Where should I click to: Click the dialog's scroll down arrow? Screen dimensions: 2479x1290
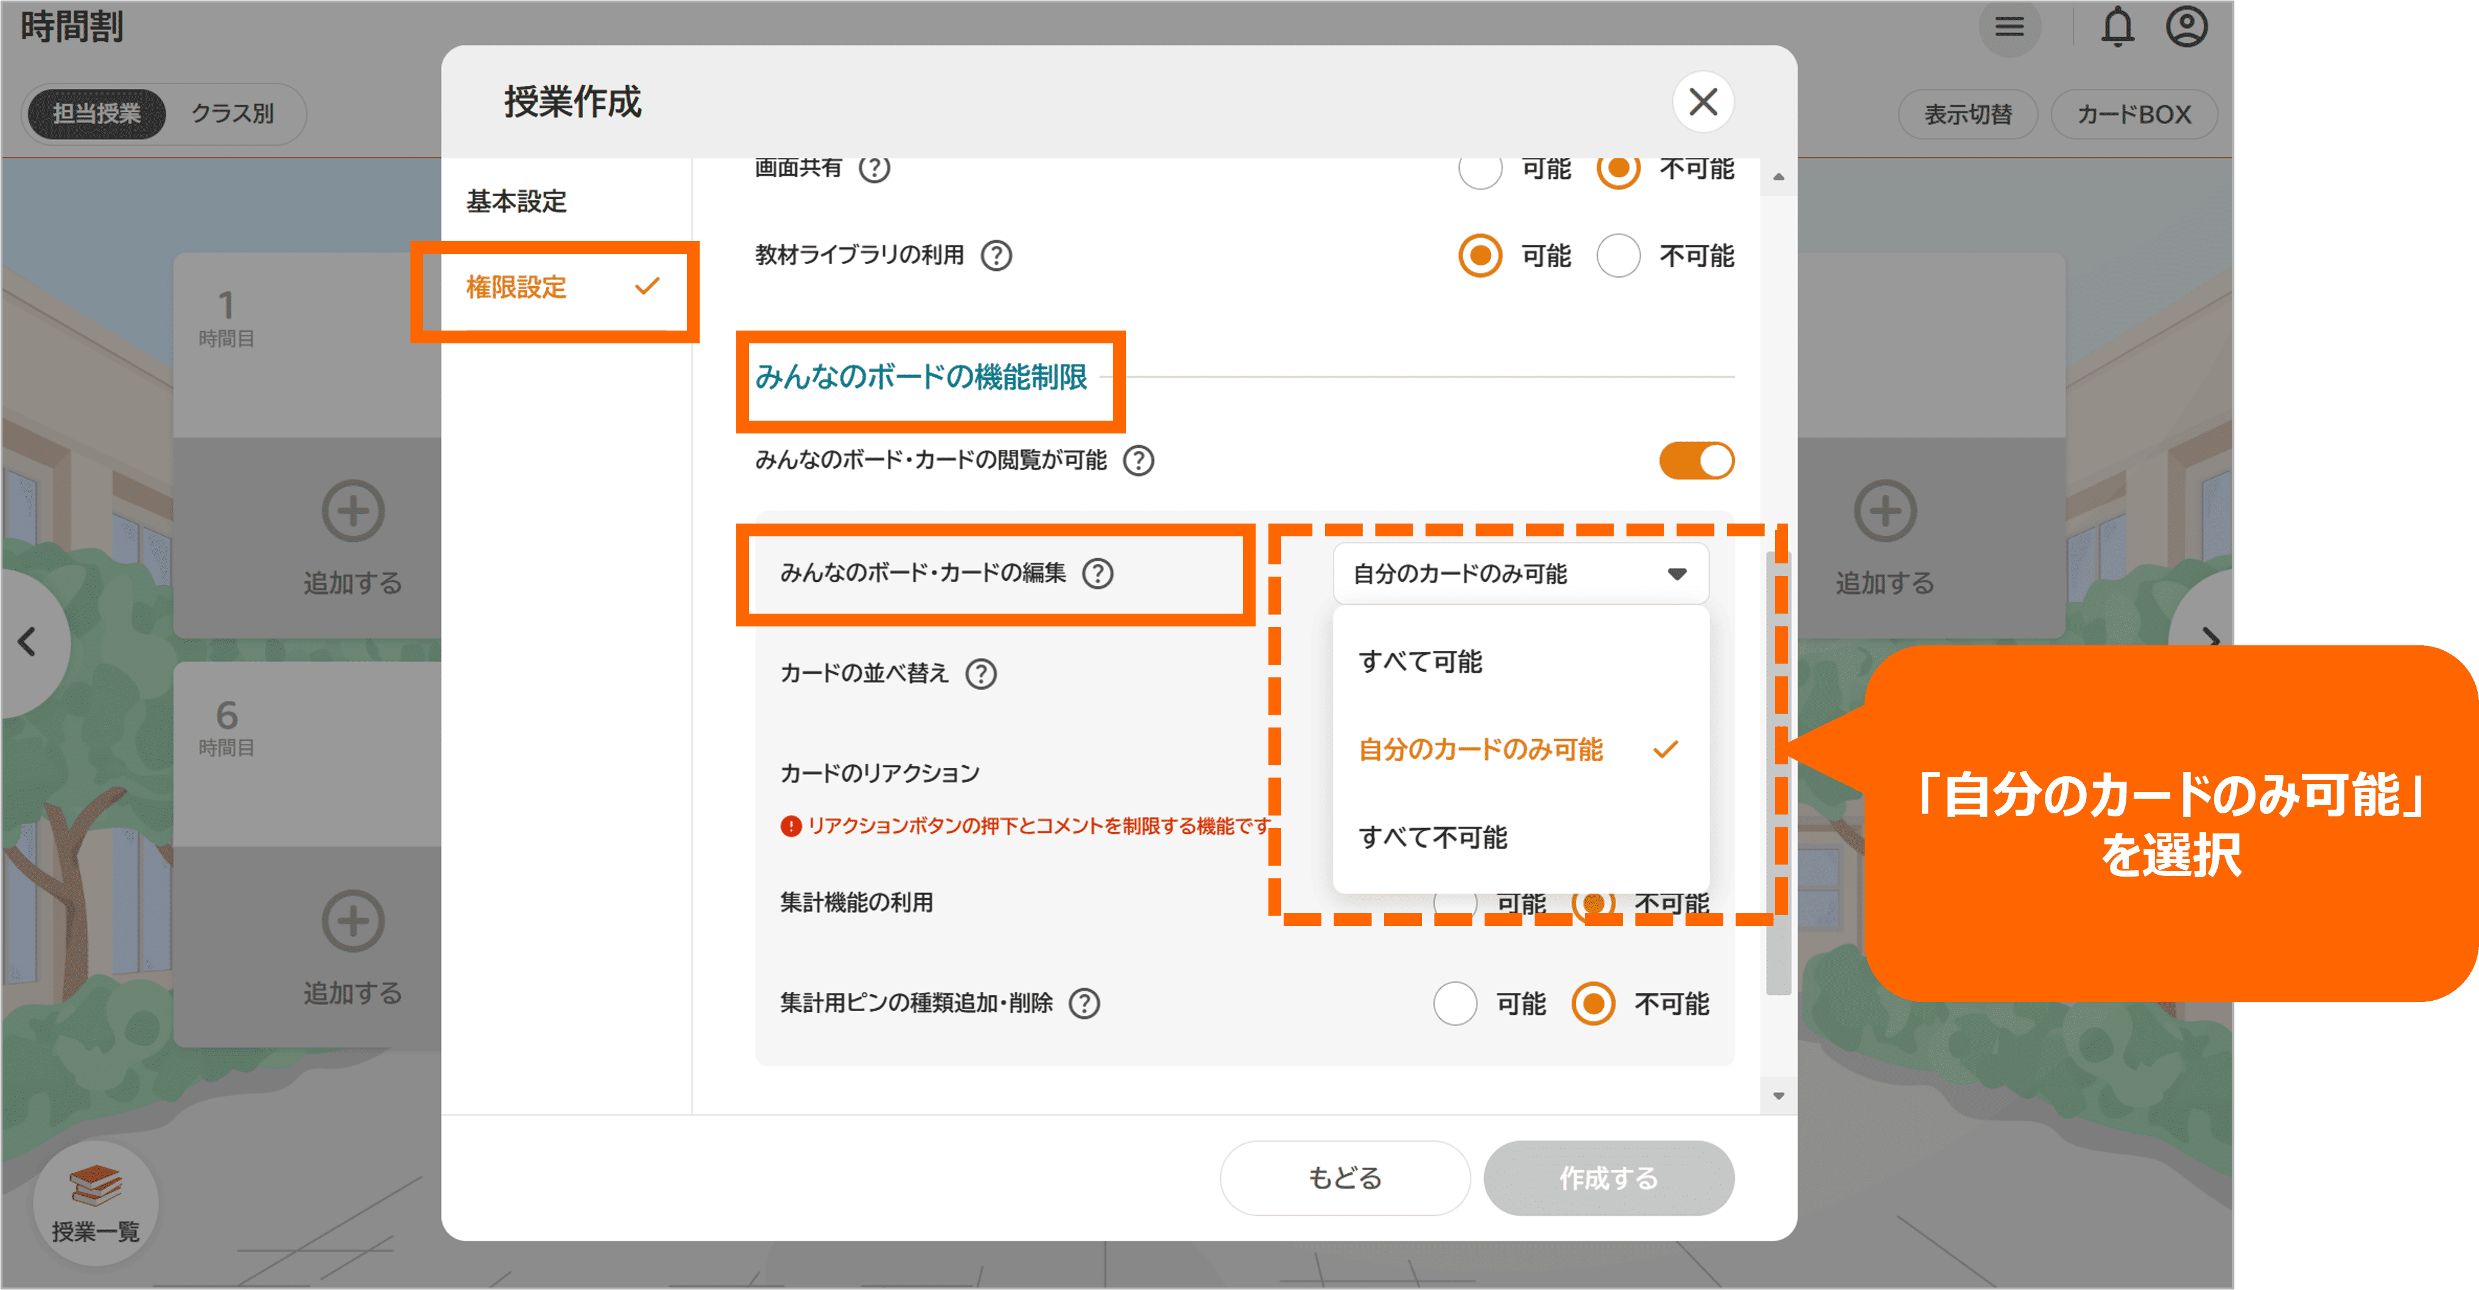pyautogui.click(x=1778, y=1096)
